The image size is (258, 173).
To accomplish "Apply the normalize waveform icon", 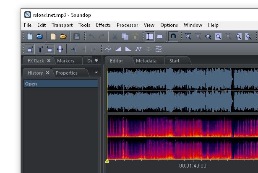I will [159, 49].
